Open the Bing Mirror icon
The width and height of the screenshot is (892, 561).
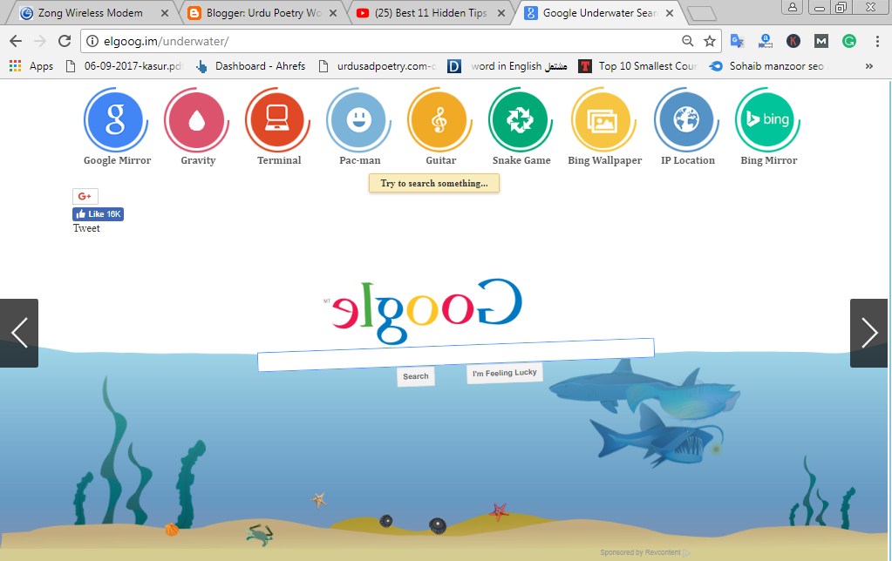pos(767,120)
